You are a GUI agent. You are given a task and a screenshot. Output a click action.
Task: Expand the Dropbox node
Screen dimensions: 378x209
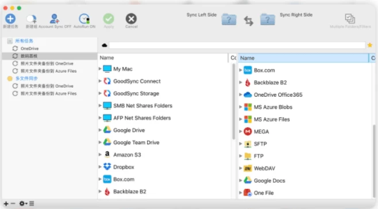coord(100,167)
